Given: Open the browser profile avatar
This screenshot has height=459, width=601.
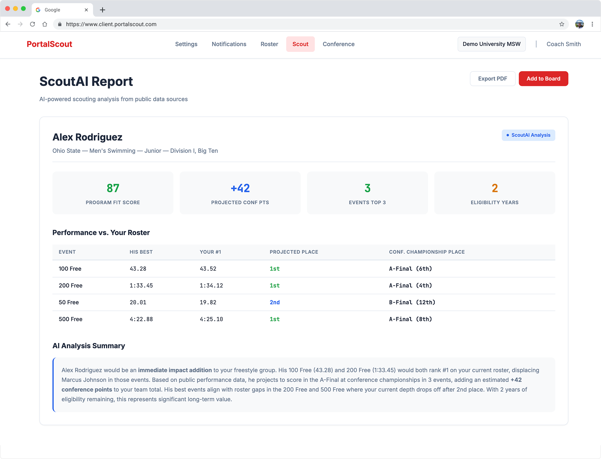Looking at the screenshot, I should pyautogui.click(x=579, y=24).
